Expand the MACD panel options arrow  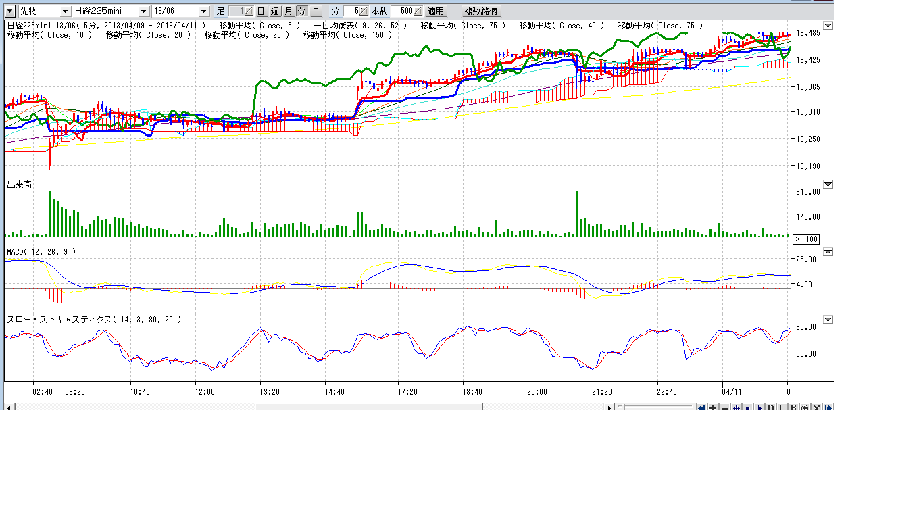[x=828, y=252]
